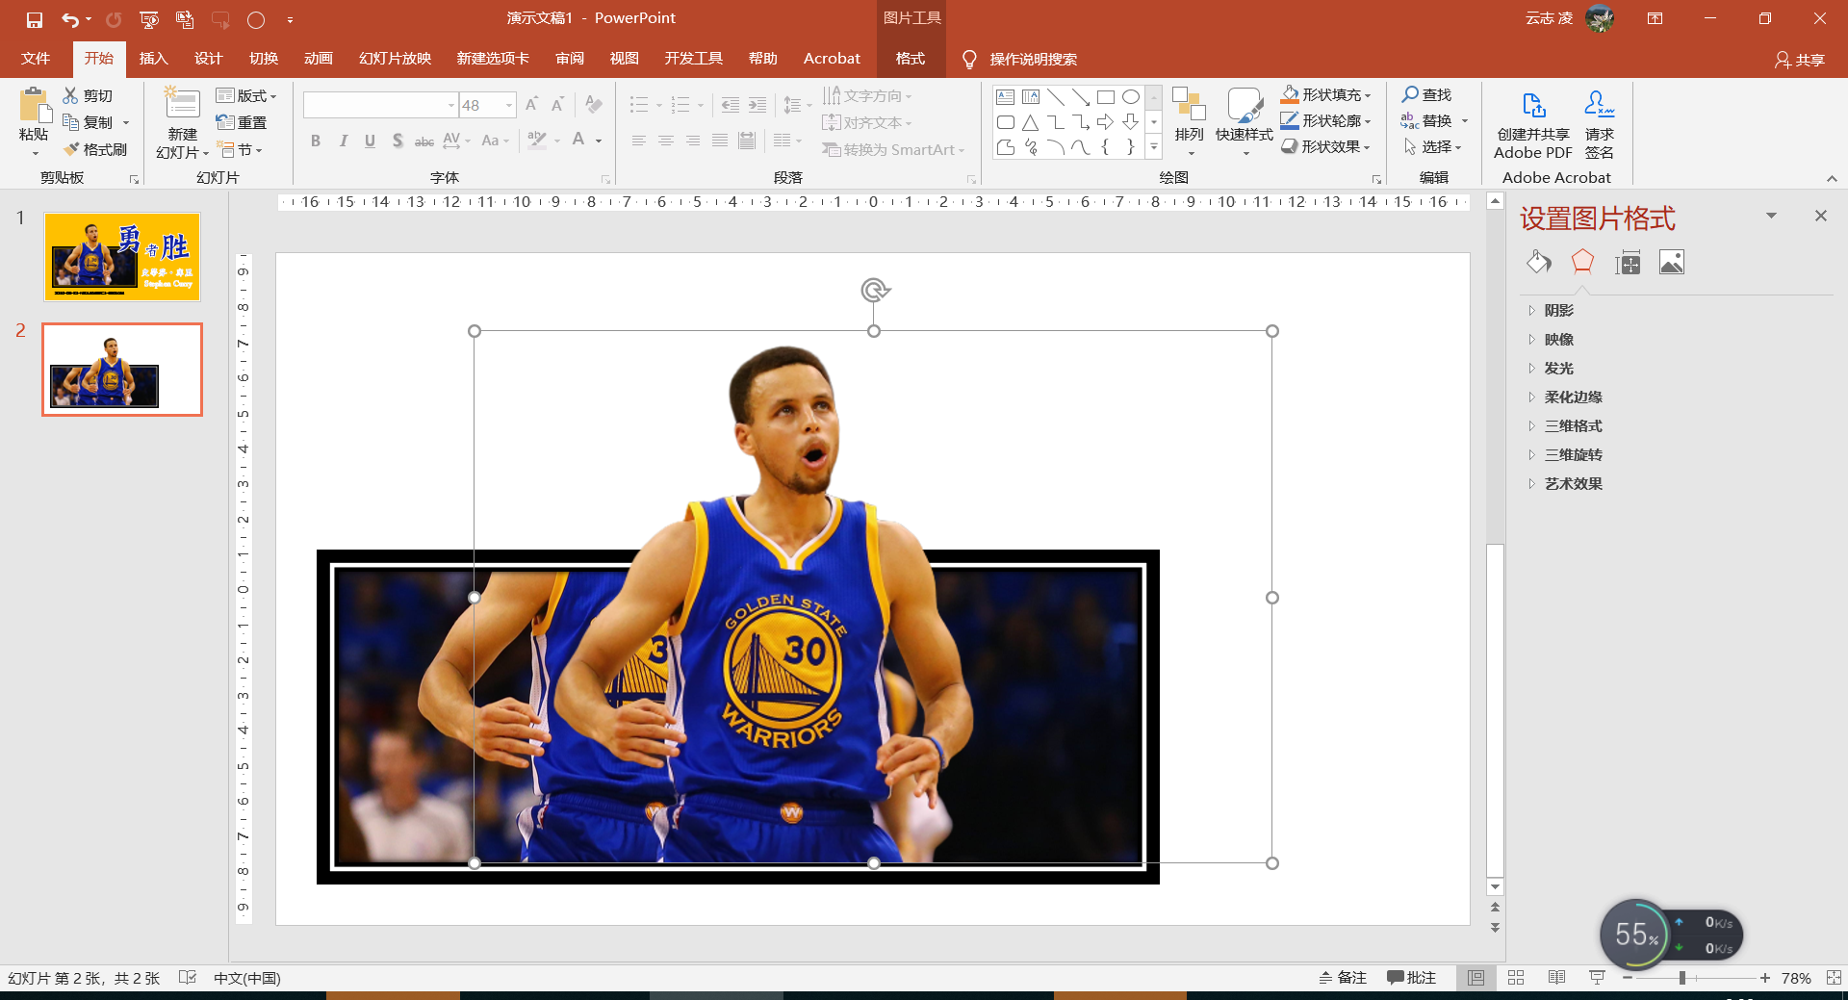Open Size & Properties tab in format pane
The height and width of the screenshot is (1000, 1848).
pyautogui.click(x=1628, y=262)
